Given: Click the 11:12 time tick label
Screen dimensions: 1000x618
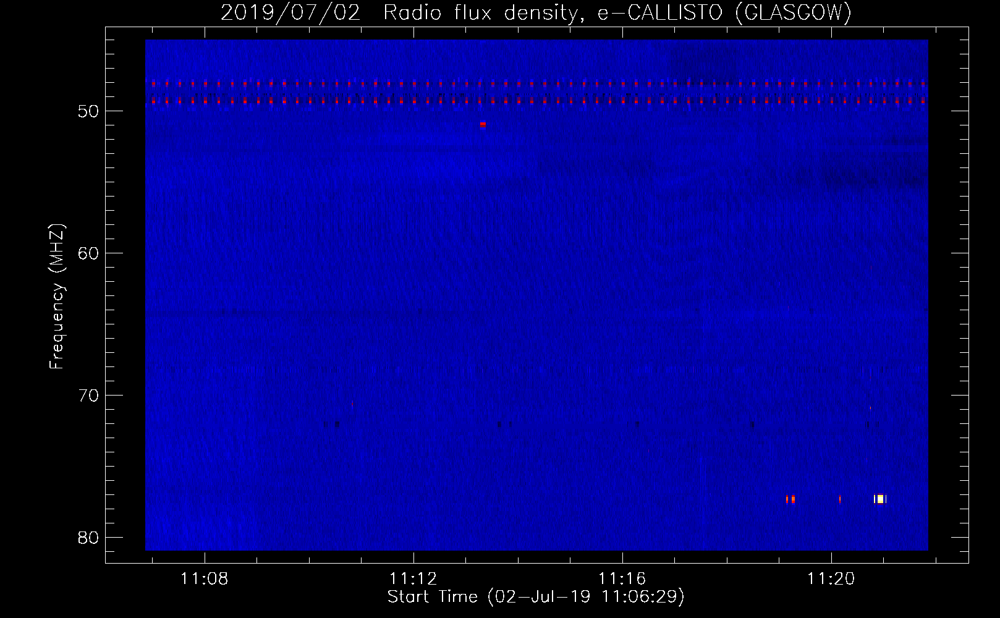Looking at the screenshot, I should click(x=413, y=578).
